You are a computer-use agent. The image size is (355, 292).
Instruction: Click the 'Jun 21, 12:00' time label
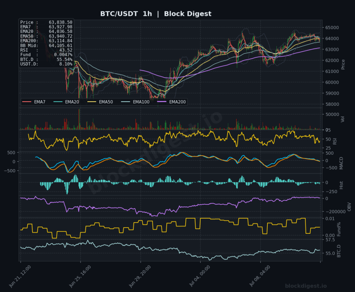click(20, 276)
